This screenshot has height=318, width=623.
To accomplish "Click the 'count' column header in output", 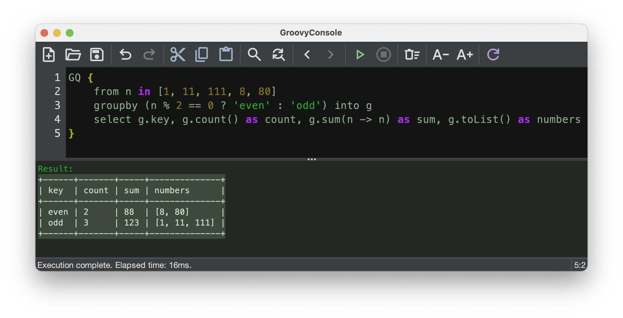I will tap(96, 190).
